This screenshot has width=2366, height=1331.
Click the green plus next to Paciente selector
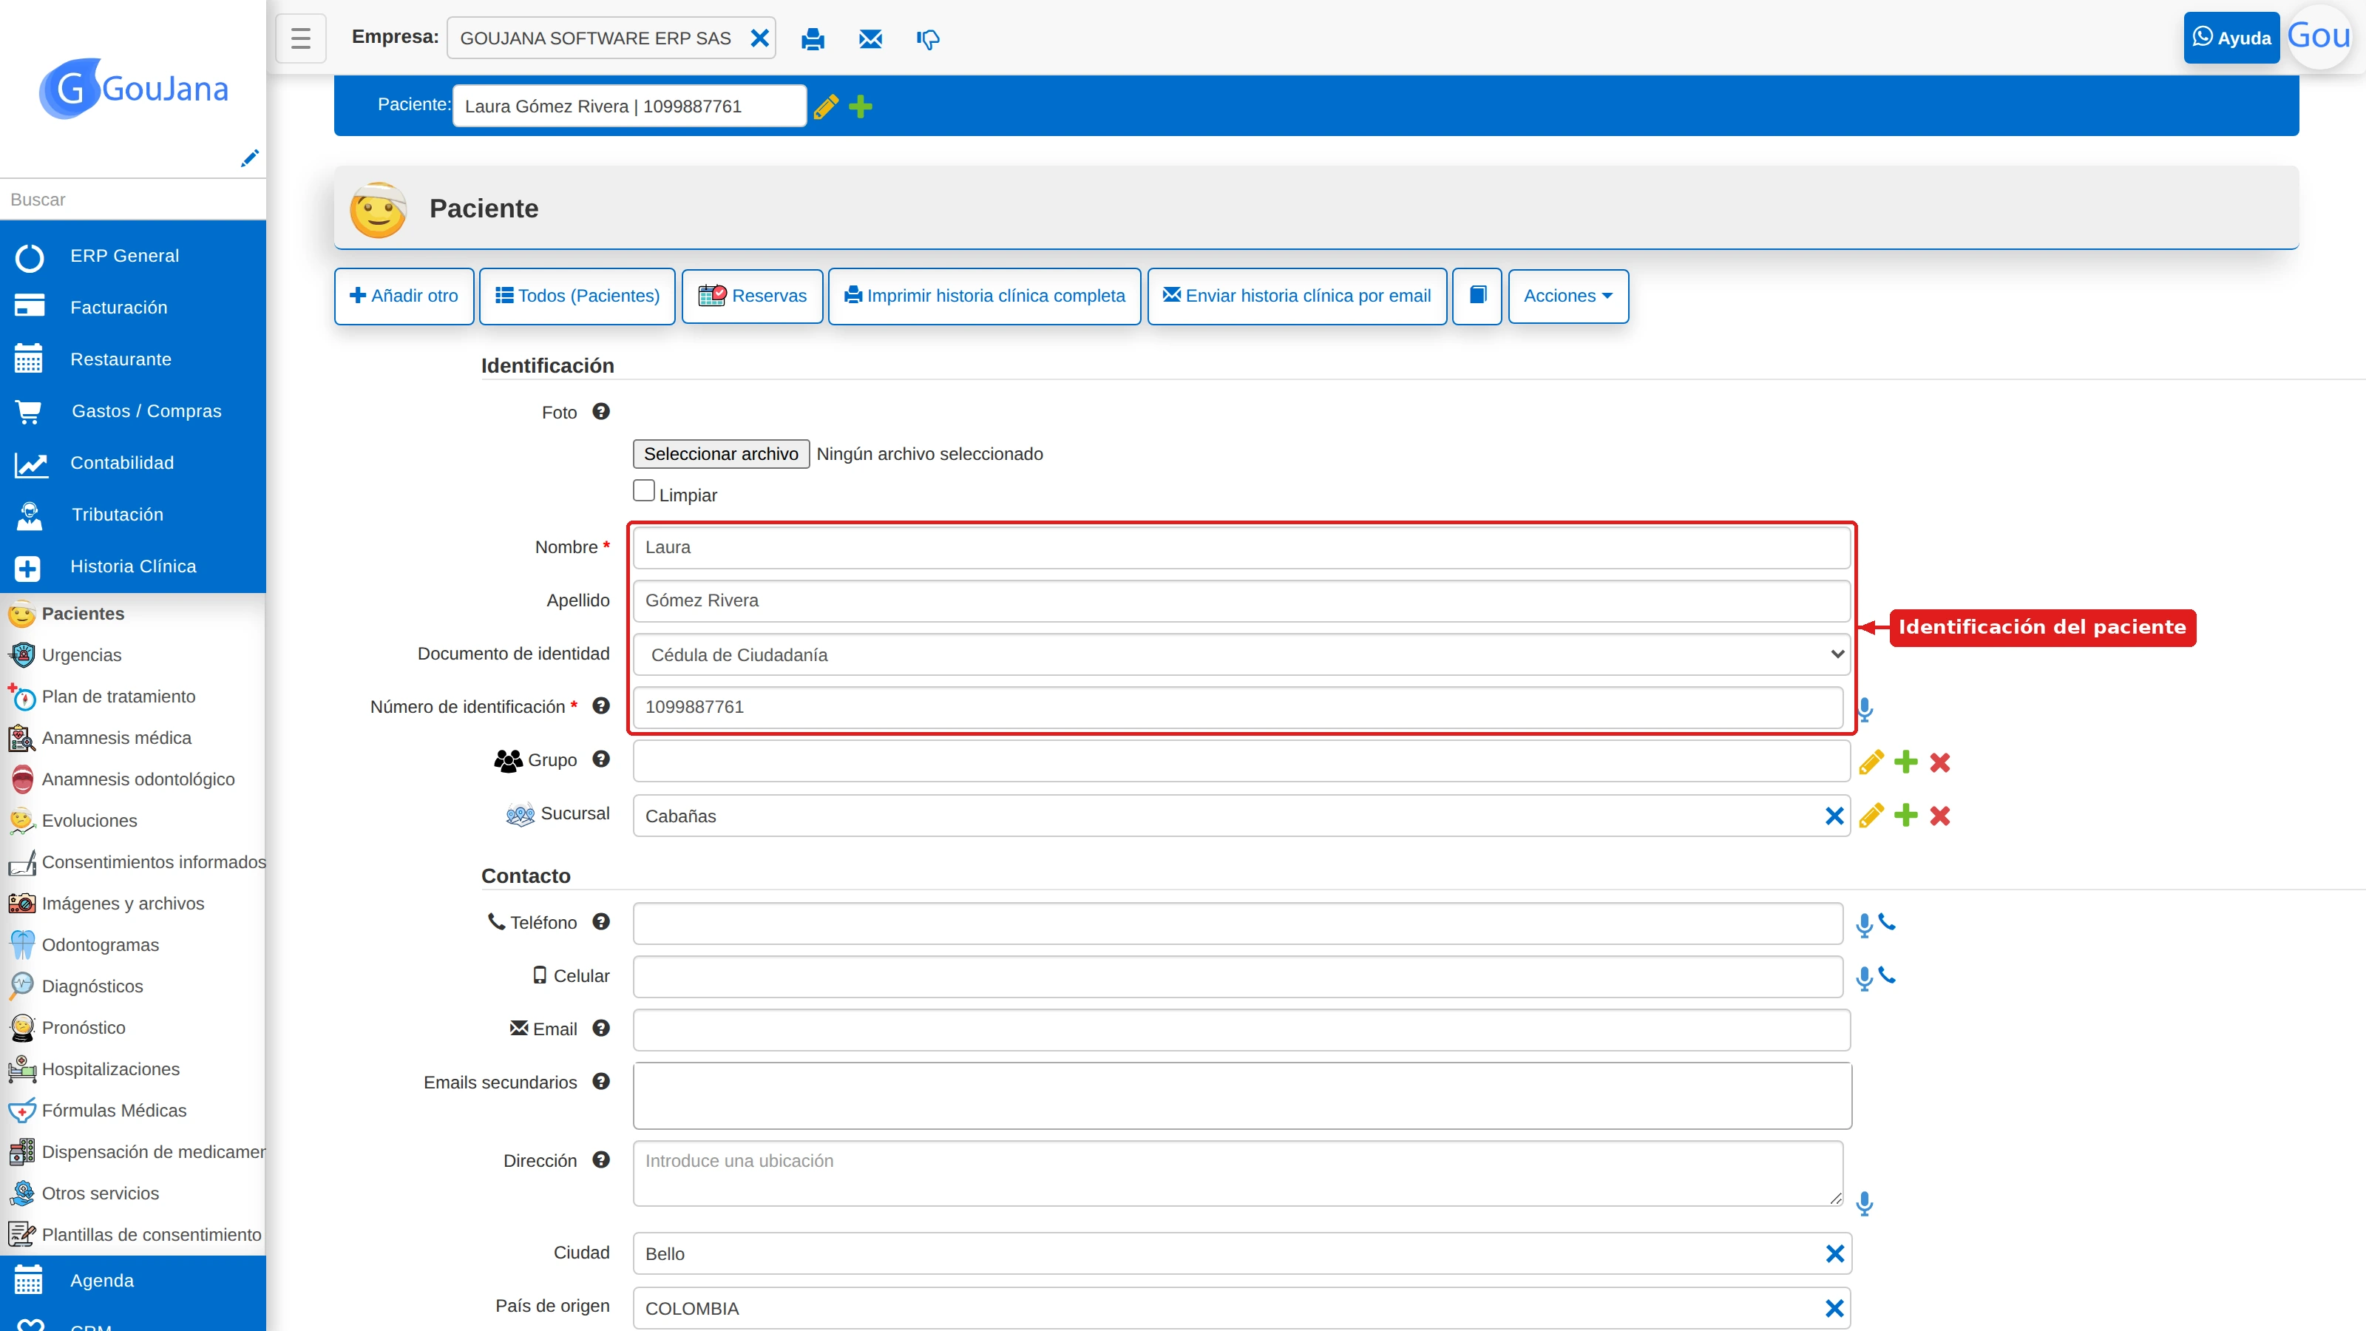(x=861, y=106)
